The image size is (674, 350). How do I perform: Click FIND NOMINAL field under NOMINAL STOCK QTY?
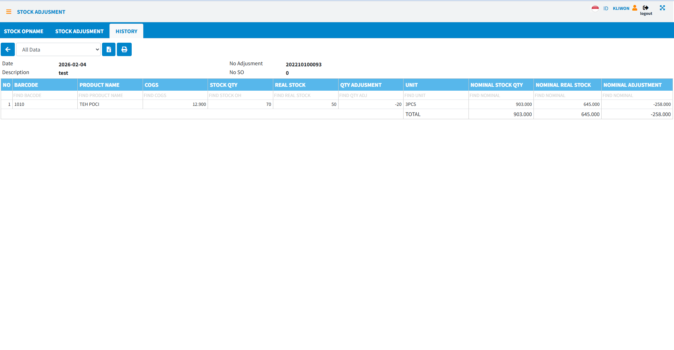pos(501,95)
